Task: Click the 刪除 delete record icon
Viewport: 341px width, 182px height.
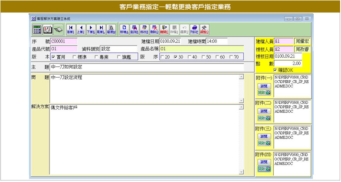Action: click(x=155, y=29)
